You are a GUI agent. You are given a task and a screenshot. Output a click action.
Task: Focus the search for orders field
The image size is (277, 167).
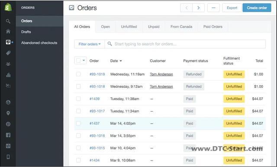coord(185,44)
